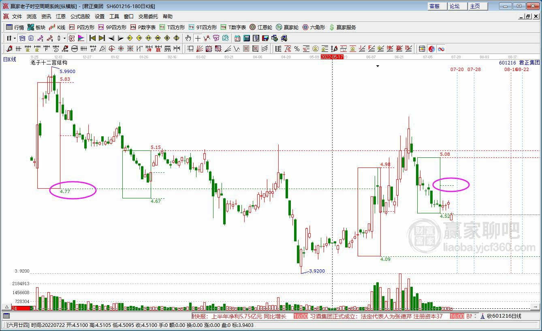The image size is (542, 331).
Task: Click the yellow grid table icon
Action: (x=422, y=49)
